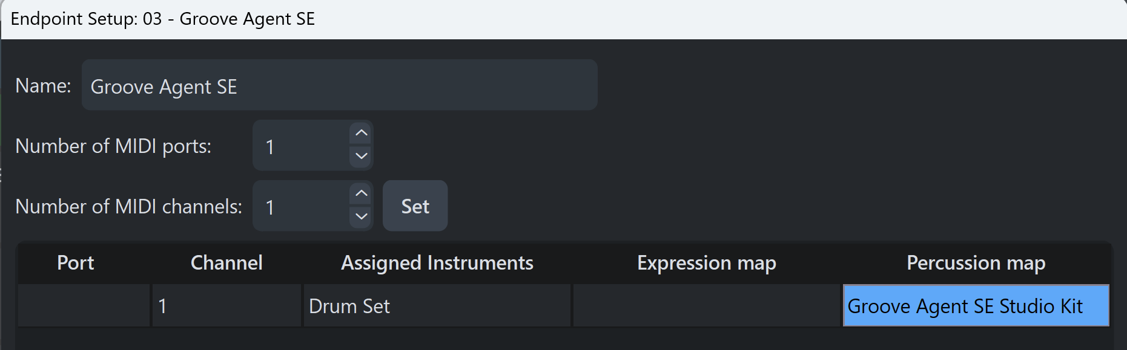This screenshot has height=350, width=1127.
Task: Click the Name field containing Groove Agent SE
Action: click(x=339, y=85)
